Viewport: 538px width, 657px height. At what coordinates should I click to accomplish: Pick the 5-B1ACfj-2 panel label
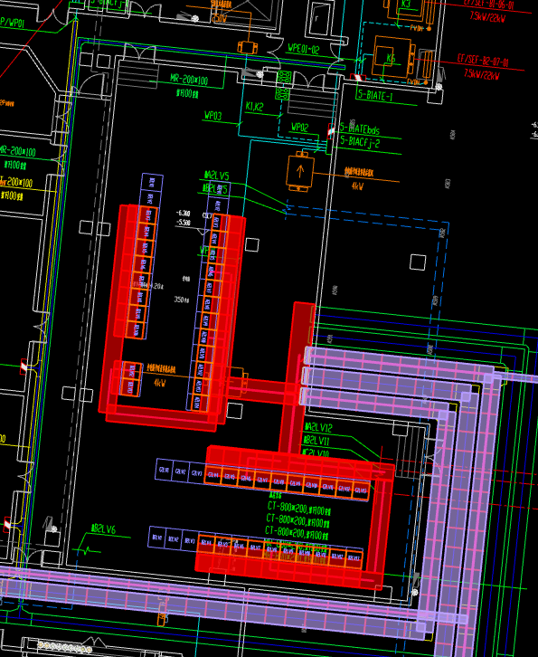click(x=360, y=141)
